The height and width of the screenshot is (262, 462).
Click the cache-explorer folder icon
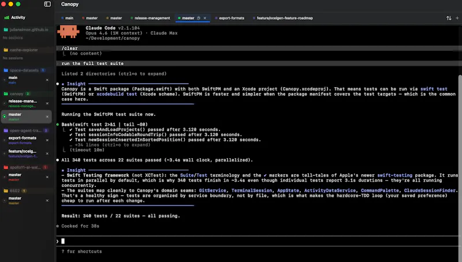click(x=6, y=50)
